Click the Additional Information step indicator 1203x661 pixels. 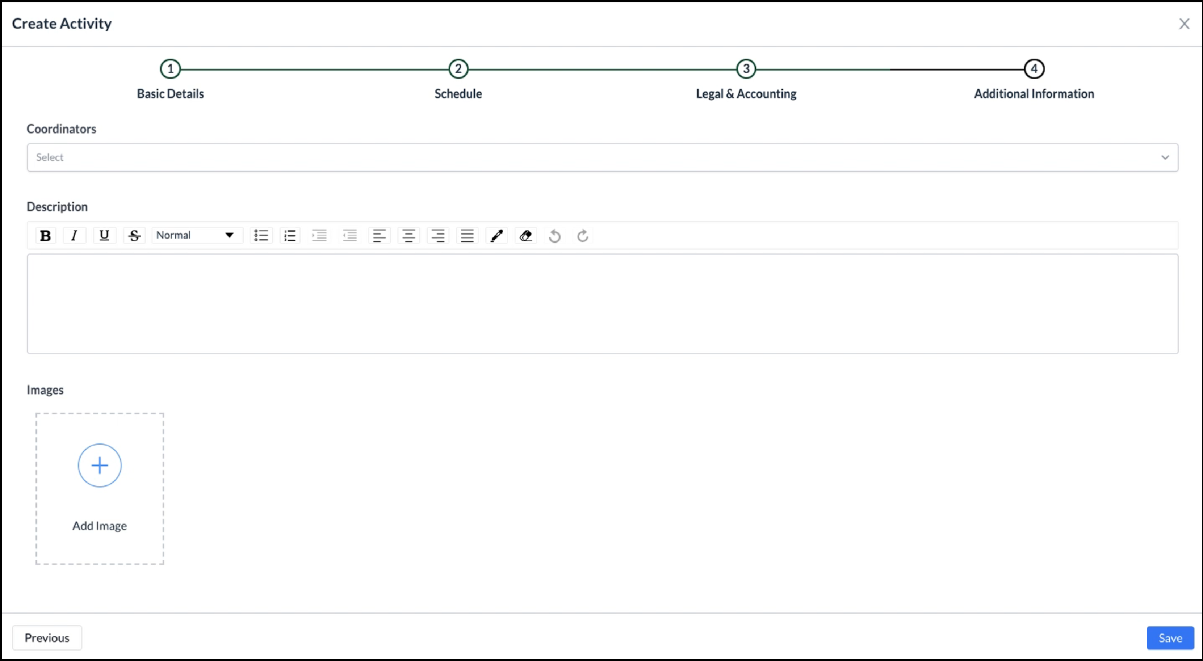(1034, 68)
